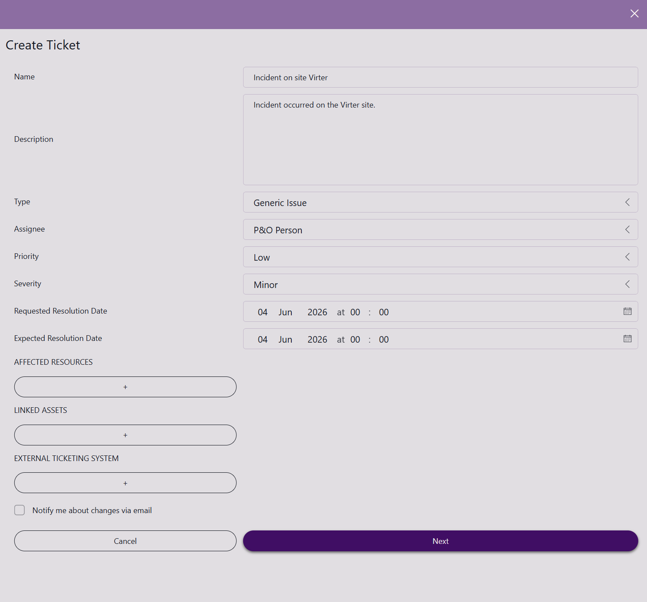Close the Create Ticket dialog with X
Screen dimensions: 647x602
634,13
